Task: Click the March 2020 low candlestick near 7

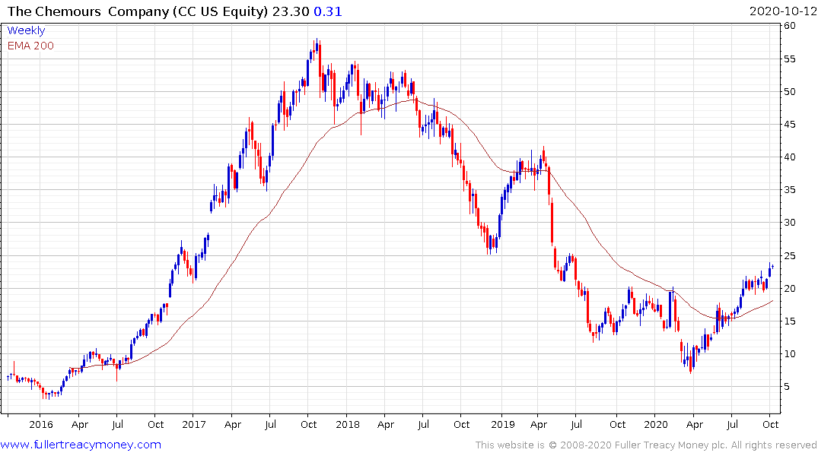Action: coord(691,362)
